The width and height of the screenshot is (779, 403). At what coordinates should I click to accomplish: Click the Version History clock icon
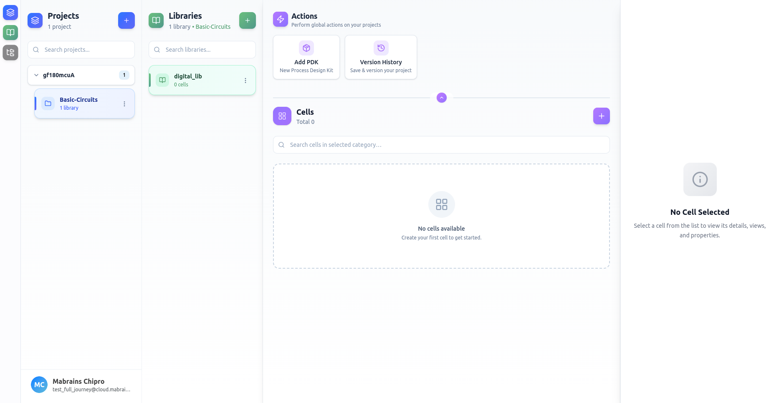click(x=380, y=48)
